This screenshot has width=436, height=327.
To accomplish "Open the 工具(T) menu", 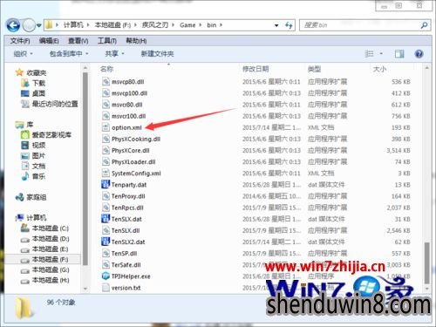I will coord(107,41).
